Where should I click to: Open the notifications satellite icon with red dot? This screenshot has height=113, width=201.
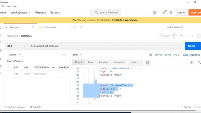pyautogui.click(x=164, y=12)
